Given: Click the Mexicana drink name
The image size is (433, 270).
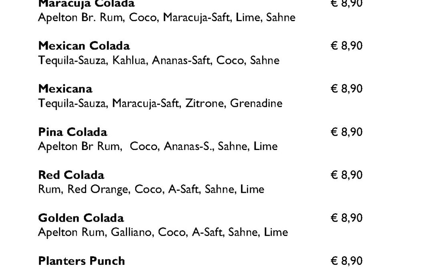Looking at the screenshot, I should pyautogui.click(x=65, y=89).
